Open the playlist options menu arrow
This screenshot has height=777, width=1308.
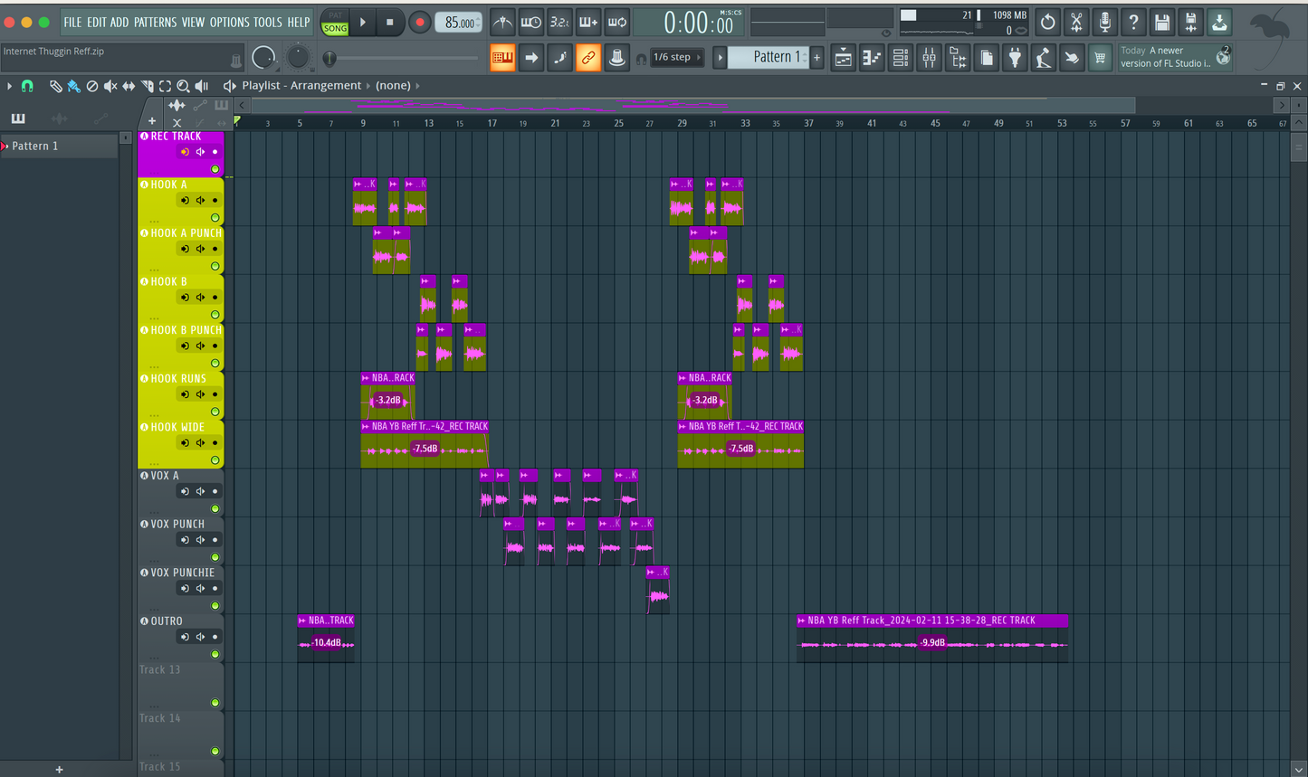coord(10,86)
